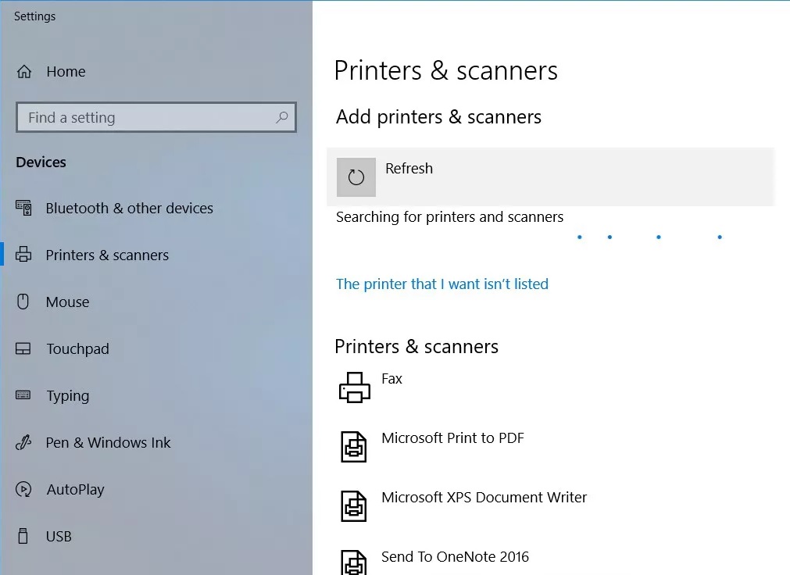Click the Bluetooth & other devices icon
Image resolution: width=790 pixels, height=575 pixels.
pos(23,209)
